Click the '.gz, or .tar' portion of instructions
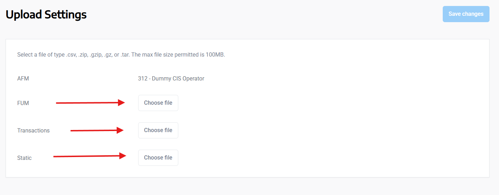Viewport: 499px width, 195px height. tap(117, 55)
